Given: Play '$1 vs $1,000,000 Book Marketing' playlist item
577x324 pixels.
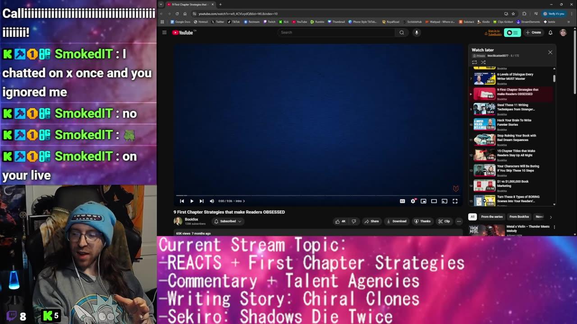Looking at the screenshot, I should click(511, 185).
